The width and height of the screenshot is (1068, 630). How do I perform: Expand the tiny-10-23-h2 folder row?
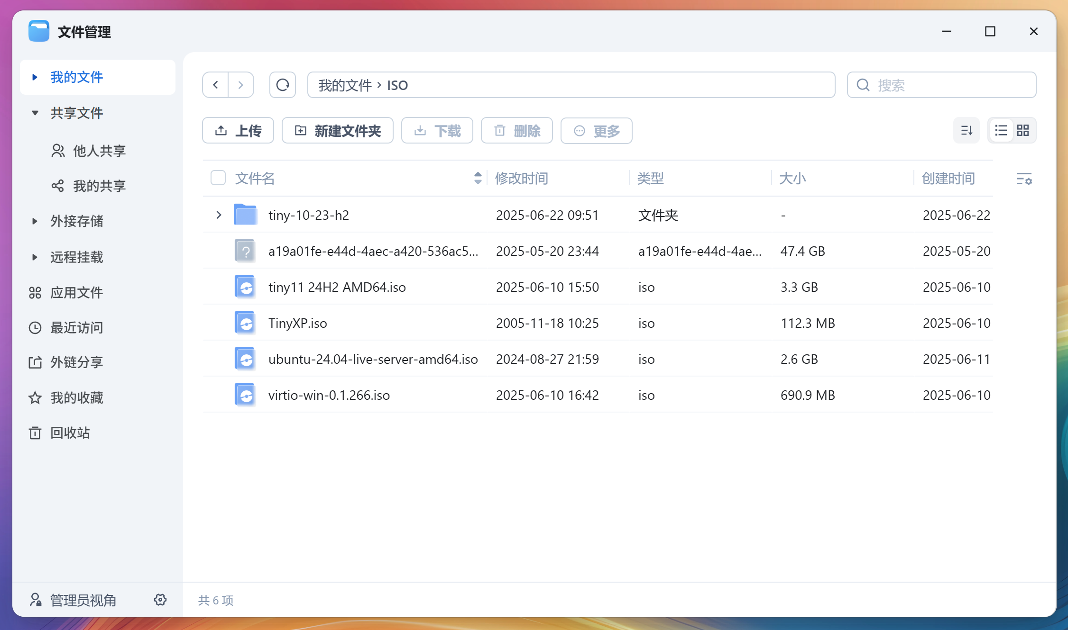(219, 215)
